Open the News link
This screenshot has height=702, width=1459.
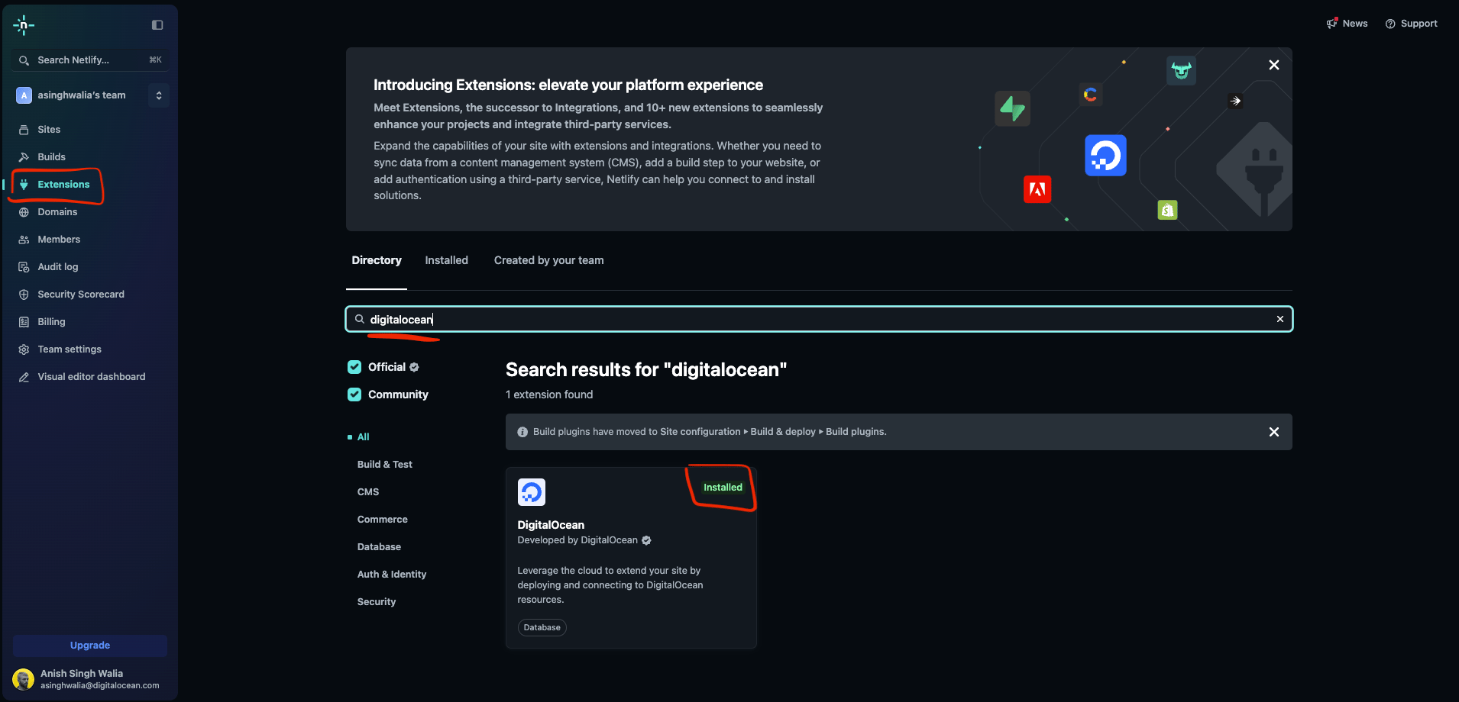[1347, 24]
